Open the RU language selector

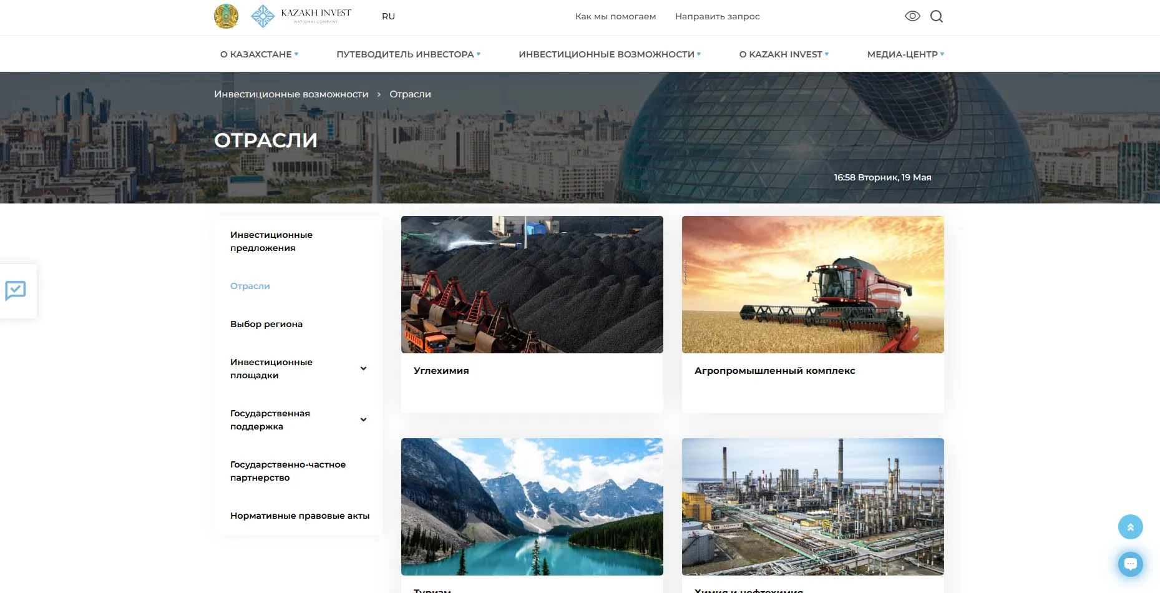pyautogui.click(x=388, y=16)
